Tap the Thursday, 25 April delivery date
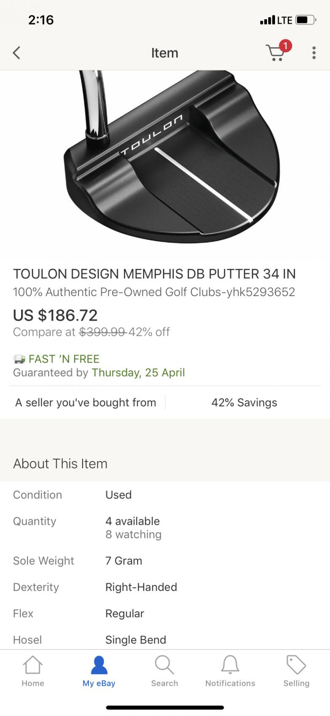Viewport: 330px width, 716px height. click(x=138, y=373)
